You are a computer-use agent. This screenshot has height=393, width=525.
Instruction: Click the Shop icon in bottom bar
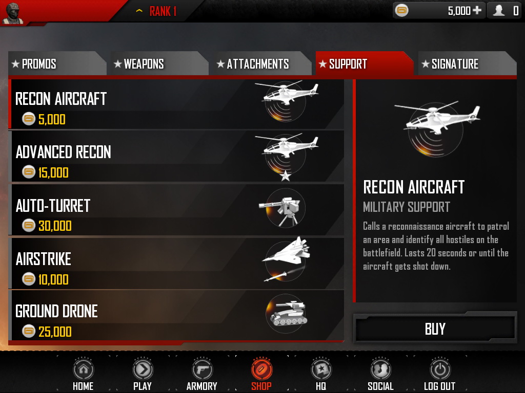[262, 369]
